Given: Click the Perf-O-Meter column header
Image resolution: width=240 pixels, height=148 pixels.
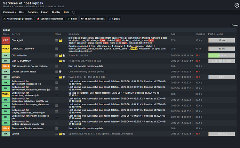Looking at the screenshot, I should 216,34.
